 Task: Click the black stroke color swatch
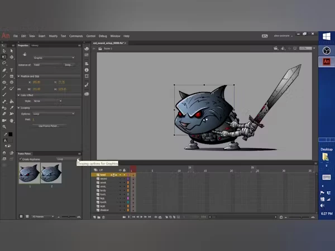[10, 134]
